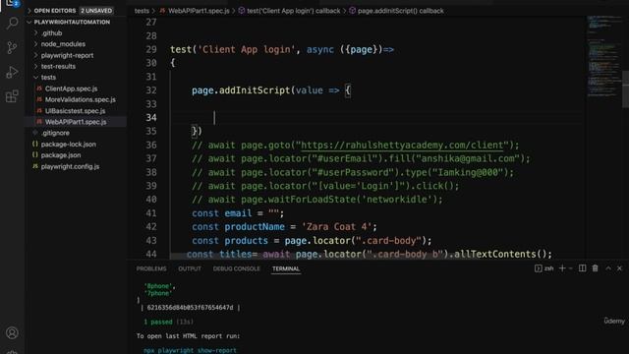Click 'anshika@gmail.com' text on line 37
The image size is (629, 354).
click(x=468, y=158)
